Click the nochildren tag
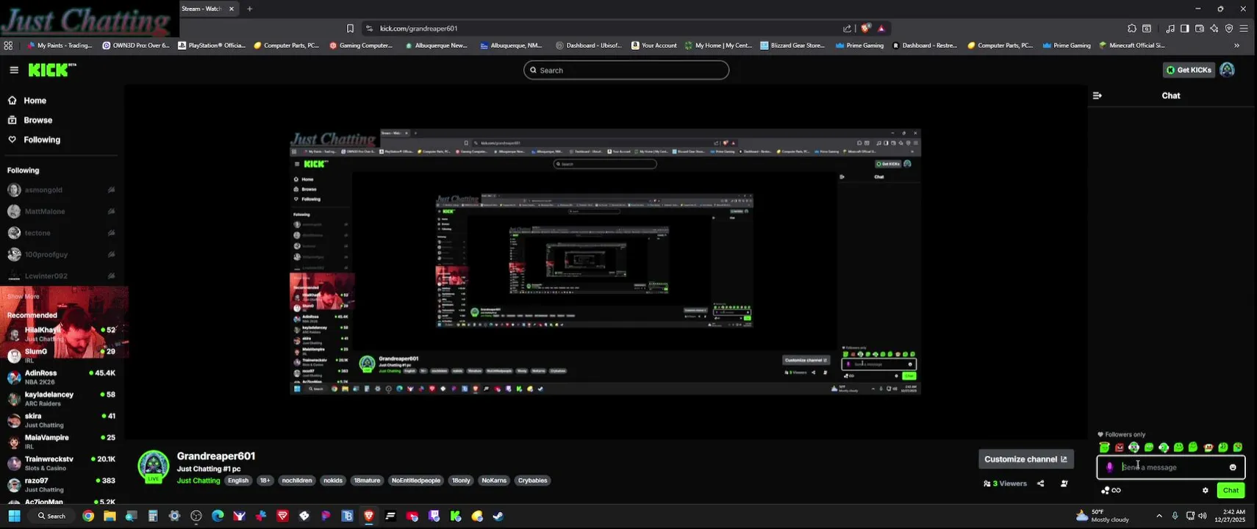The width and height of the screenshot is (1257, 529). pyautogui.click(x=297, y=481)
